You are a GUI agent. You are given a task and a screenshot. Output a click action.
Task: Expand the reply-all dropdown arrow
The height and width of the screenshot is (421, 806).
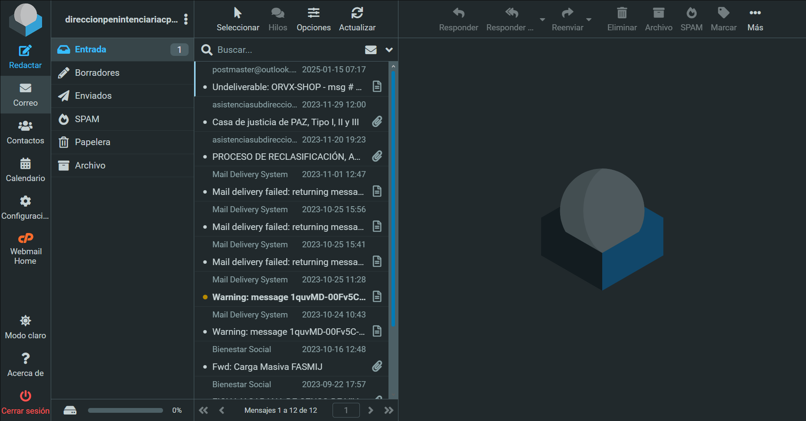(x=542, y=19)
